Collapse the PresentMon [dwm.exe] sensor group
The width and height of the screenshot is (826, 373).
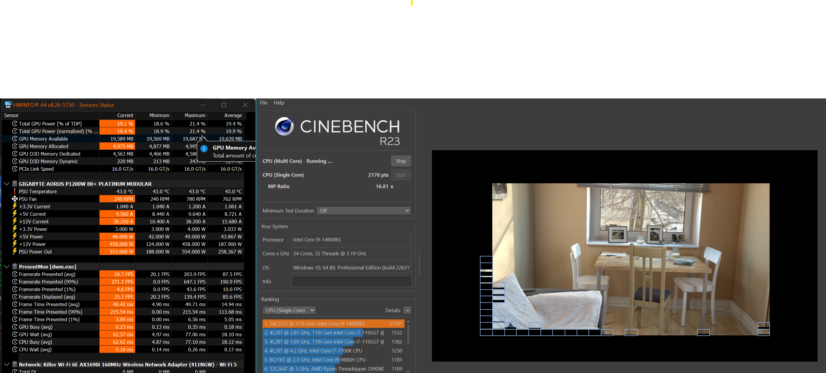pos(6,266)
